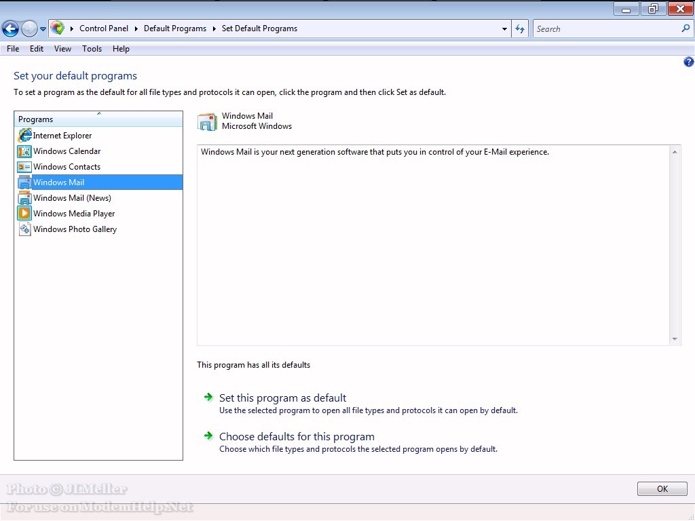Select the Windows Media Player program name

(74, 214)
